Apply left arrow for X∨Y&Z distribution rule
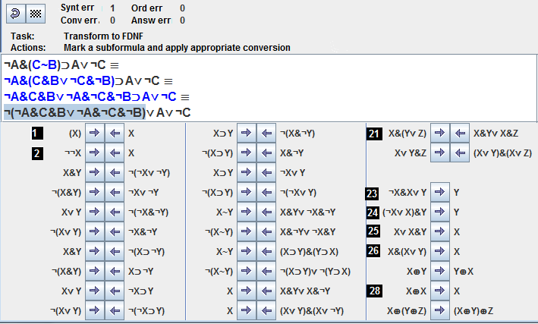Viewport: 538px width, 324px height. pyautogui.click(x=461, y=153)
